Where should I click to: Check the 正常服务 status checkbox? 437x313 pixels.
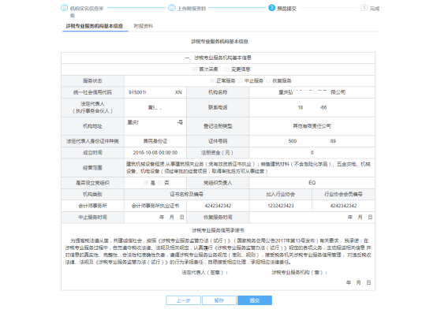click(x=212, y=80)
